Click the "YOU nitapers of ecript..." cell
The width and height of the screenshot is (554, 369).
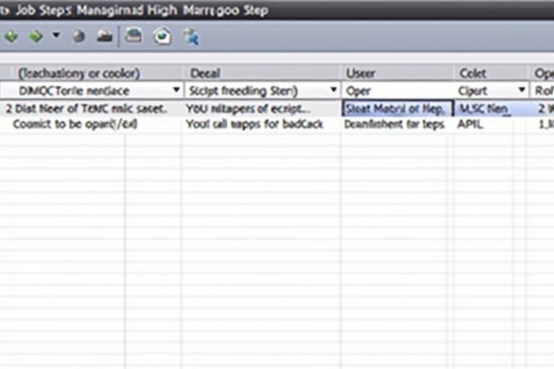249,109
